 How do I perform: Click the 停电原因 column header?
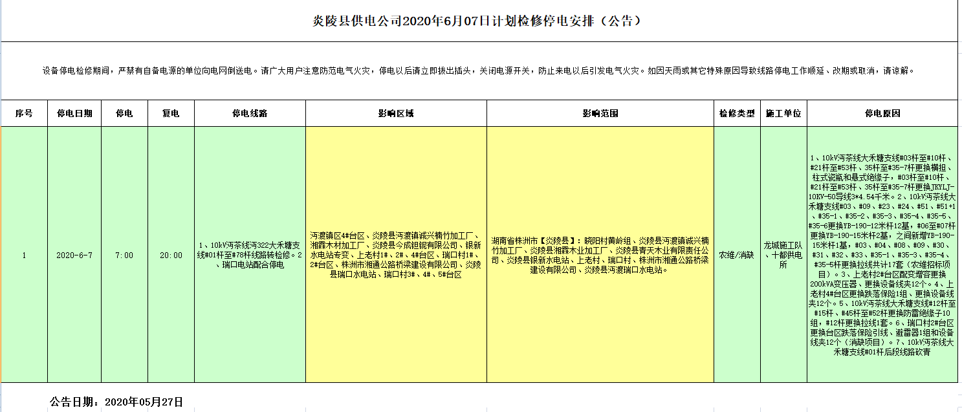pos(882,113)
